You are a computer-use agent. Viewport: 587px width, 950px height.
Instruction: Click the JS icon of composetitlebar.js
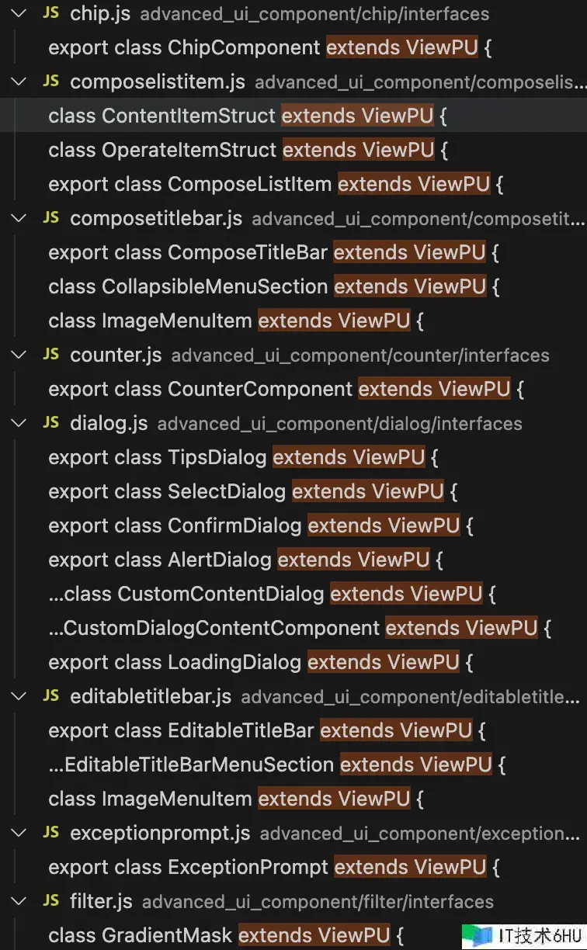(x=50, y=218)
